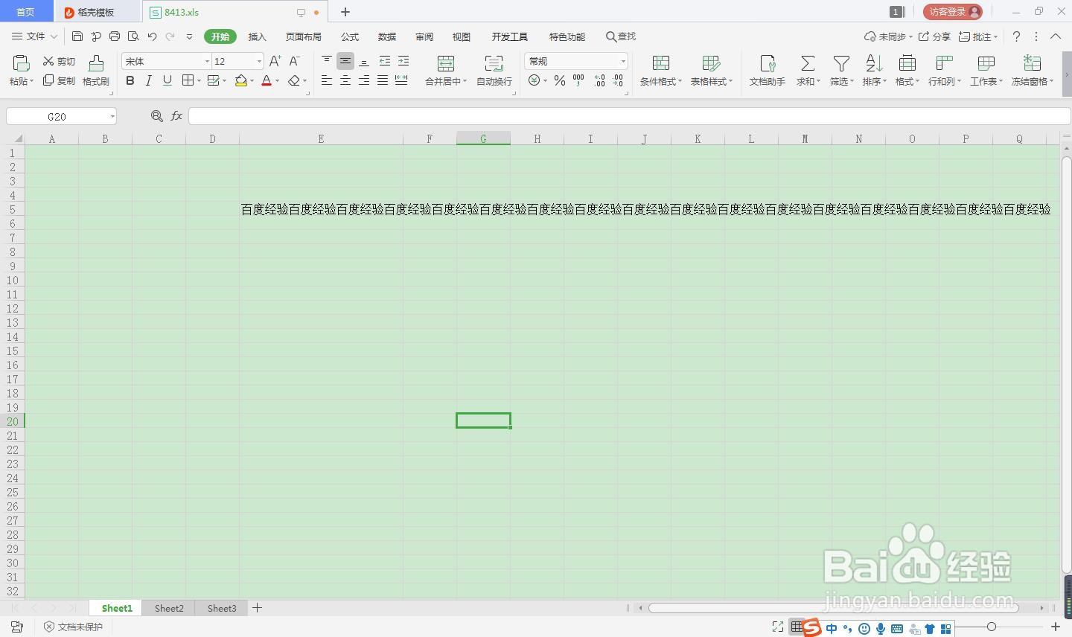This screenshot has width=1072, height=637.
Task: Open Freeze Panes dropdown
Action: tap(1032, 71)
